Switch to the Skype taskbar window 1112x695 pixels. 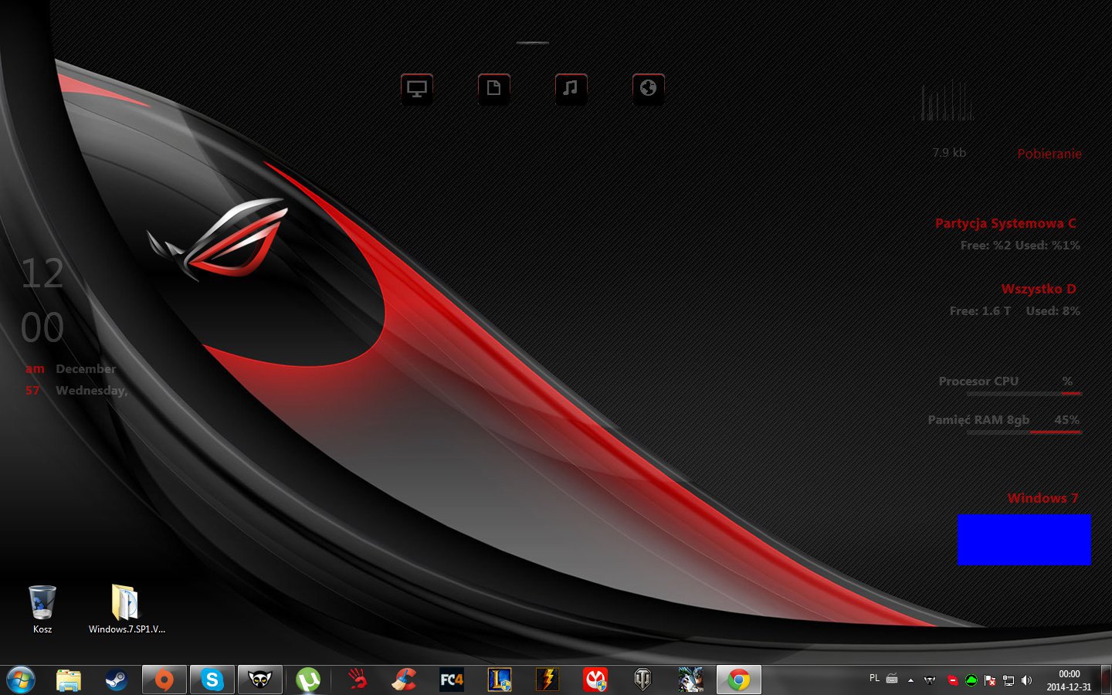[212, 680]
